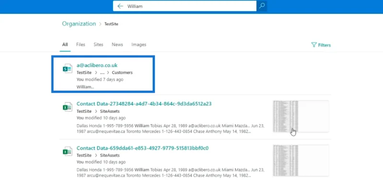This screenshot has width=383, height=189.
Task: Click 'You modified 10 days ago' under Contact Data-659dda61
Action: click(101, 162)
